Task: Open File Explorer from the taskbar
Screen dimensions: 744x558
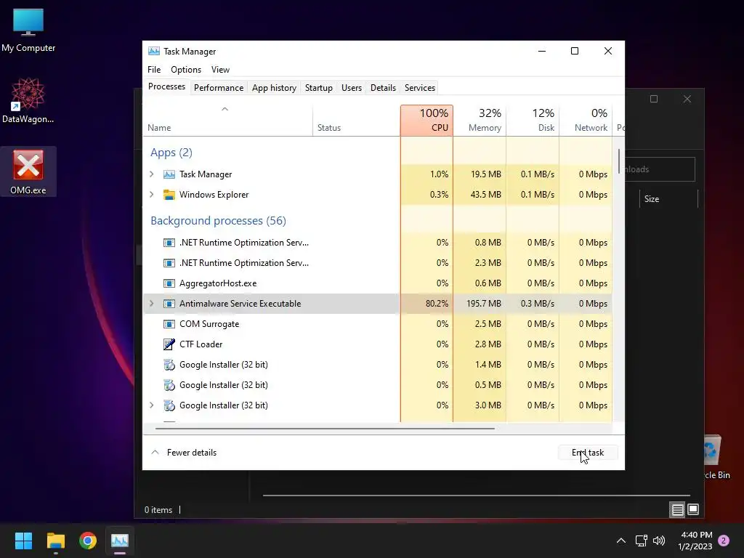Action: tap(55, 541)
